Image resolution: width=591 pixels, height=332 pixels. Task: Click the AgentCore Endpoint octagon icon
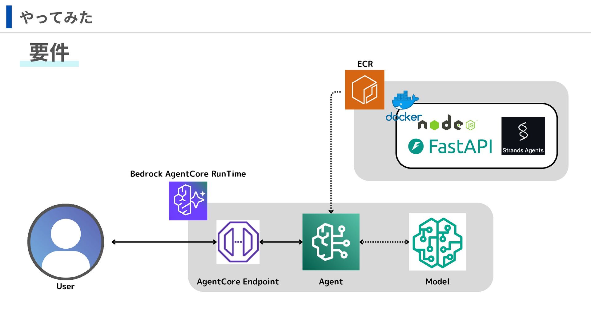238,242
